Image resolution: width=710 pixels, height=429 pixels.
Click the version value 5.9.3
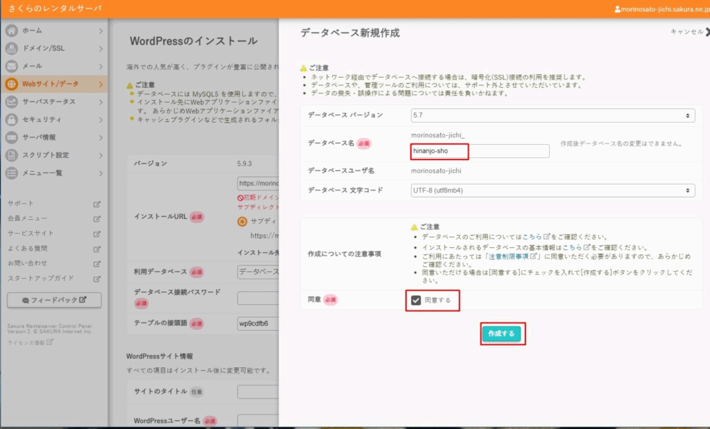(245, 164)
